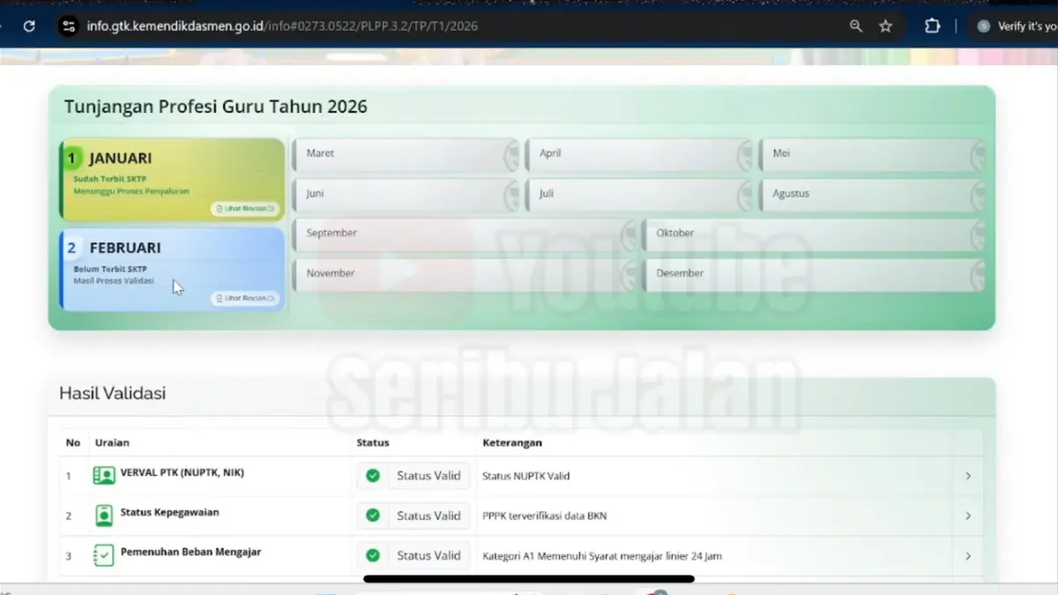Click the text 'Status NUPTK Valid'

[x=526, y=476]
